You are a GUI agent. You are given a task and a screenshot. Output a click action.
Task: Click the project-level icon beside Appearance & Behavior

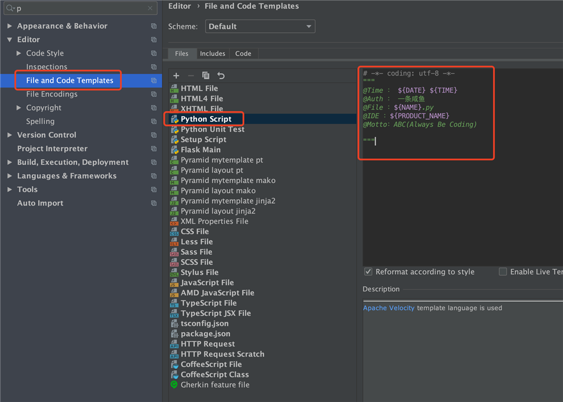[154, 26]
